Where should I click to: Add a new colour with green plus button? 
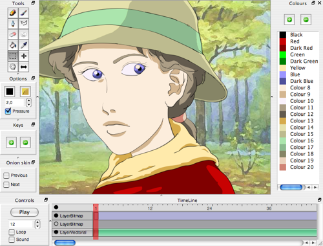pos(289,20)
